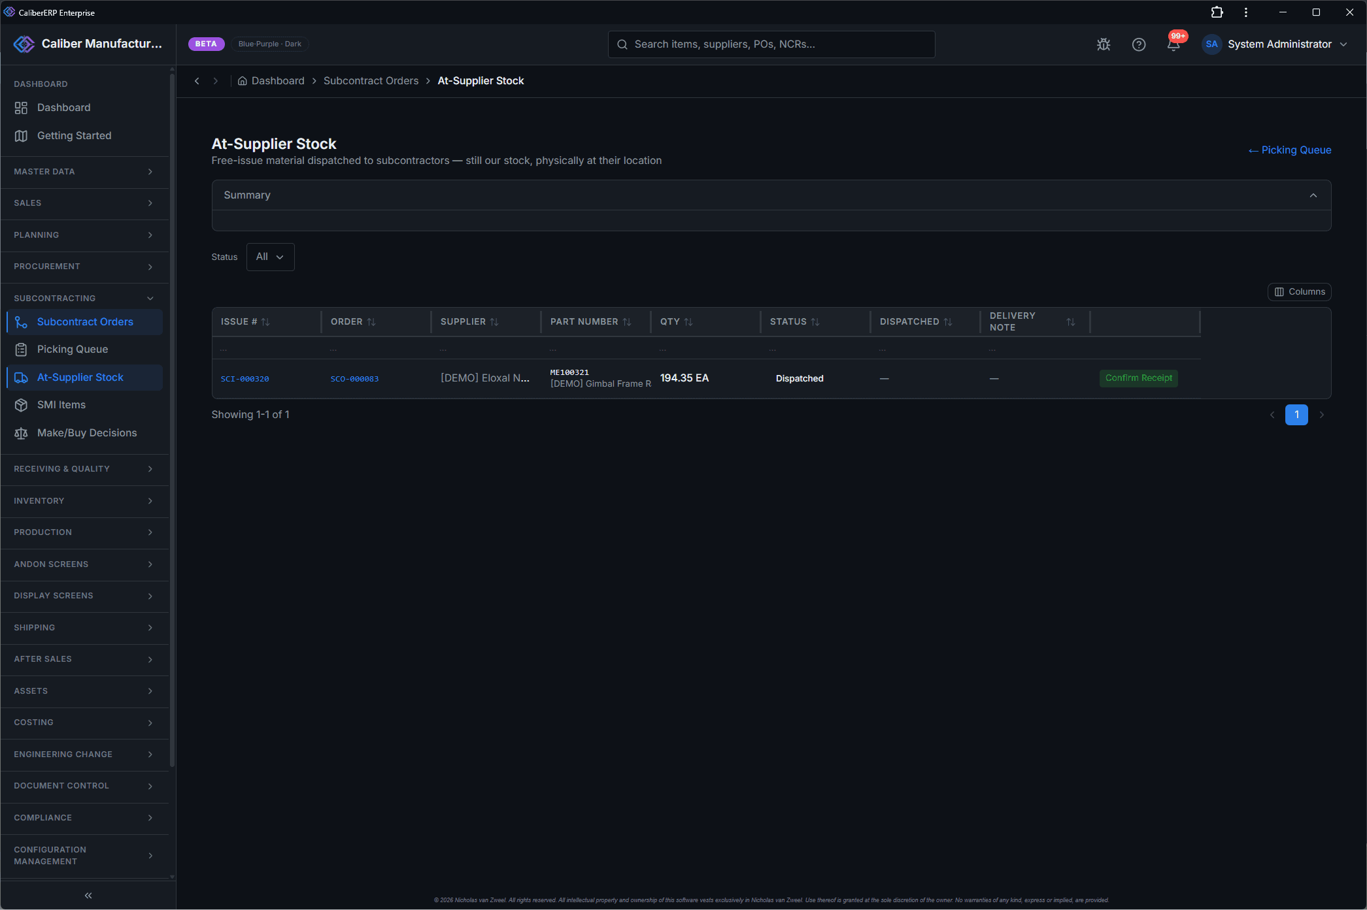Open the SCO-000083 order link
Screen dimensions: 1367x910
pos(355,379)
